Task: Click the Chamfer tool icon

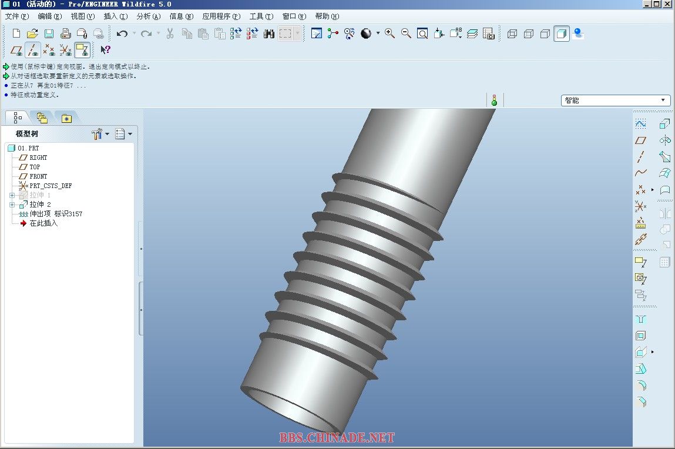Action: pos(640,401)
